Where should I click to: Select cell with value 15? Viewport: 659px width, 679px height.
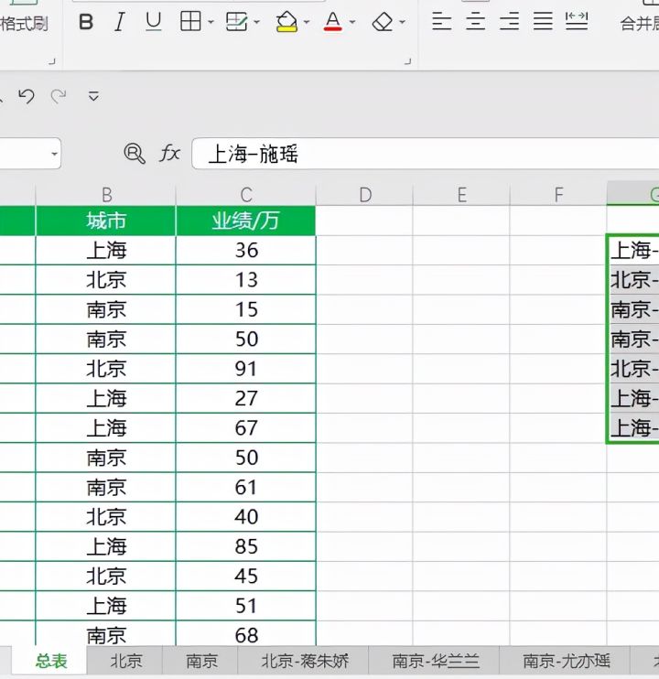click(246, 309)
